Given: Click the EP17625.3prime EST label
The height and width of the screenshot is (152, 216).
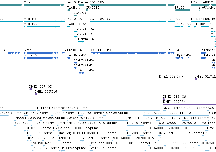Looking at the screenshot, I should [44, 123].
